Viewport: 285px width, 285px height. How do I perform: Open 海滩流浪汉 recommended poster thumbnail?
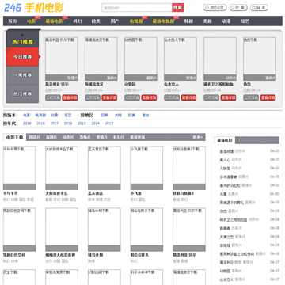tap(101, 59)
